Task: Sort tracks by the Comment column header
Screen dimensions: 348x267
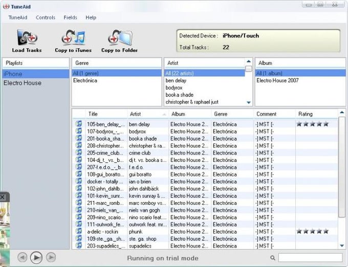Action: [x=274, y=114]
